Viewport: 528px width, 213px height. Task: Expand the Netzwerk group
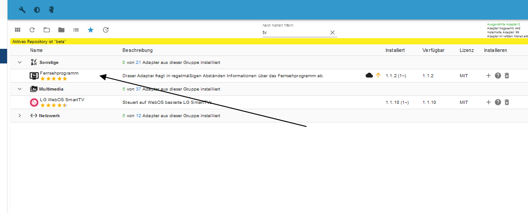point(20,116)
